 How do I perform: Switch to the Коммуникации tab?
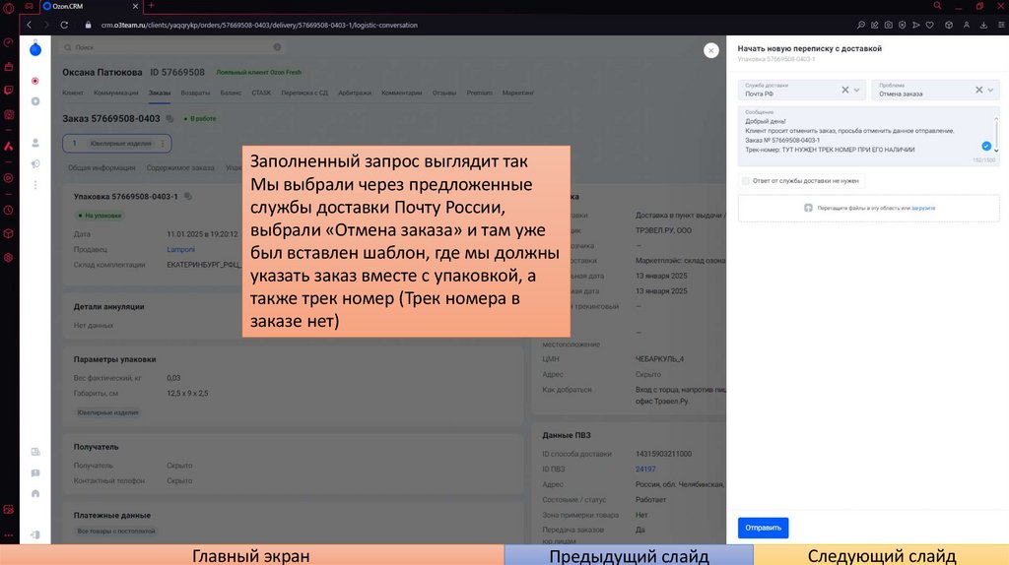point(116,93)
